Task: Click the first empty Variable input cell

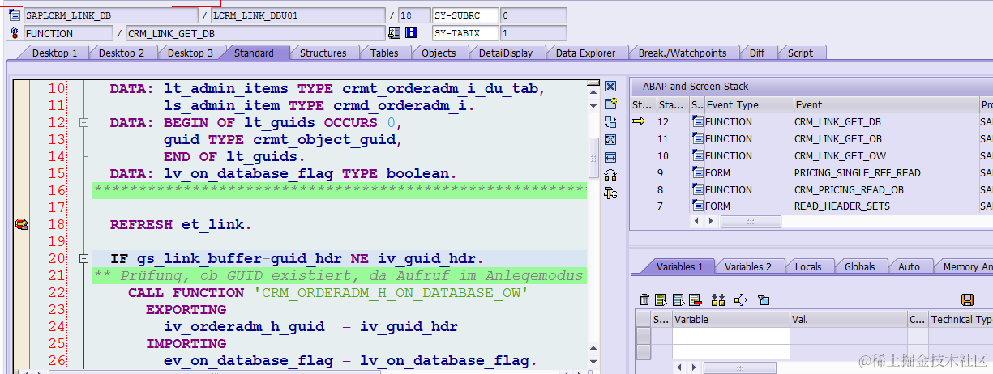Action: [x=731, y=336]
